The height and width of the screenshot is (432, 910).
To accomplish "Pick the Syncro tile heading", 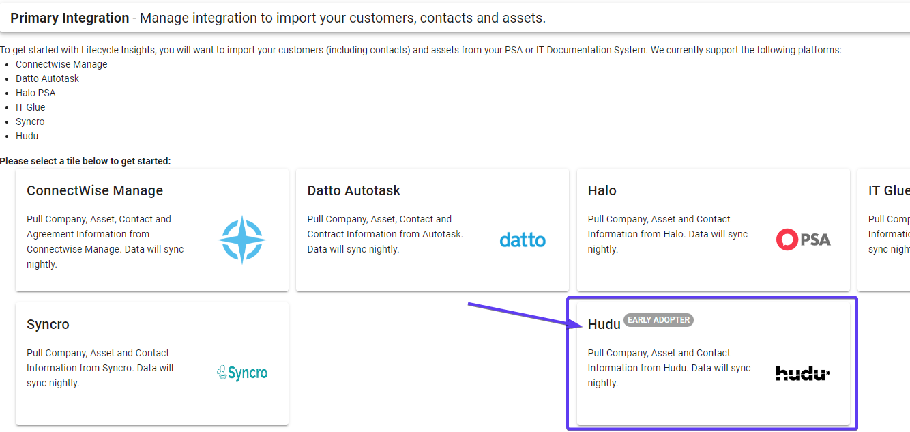I will pos(48,325).
